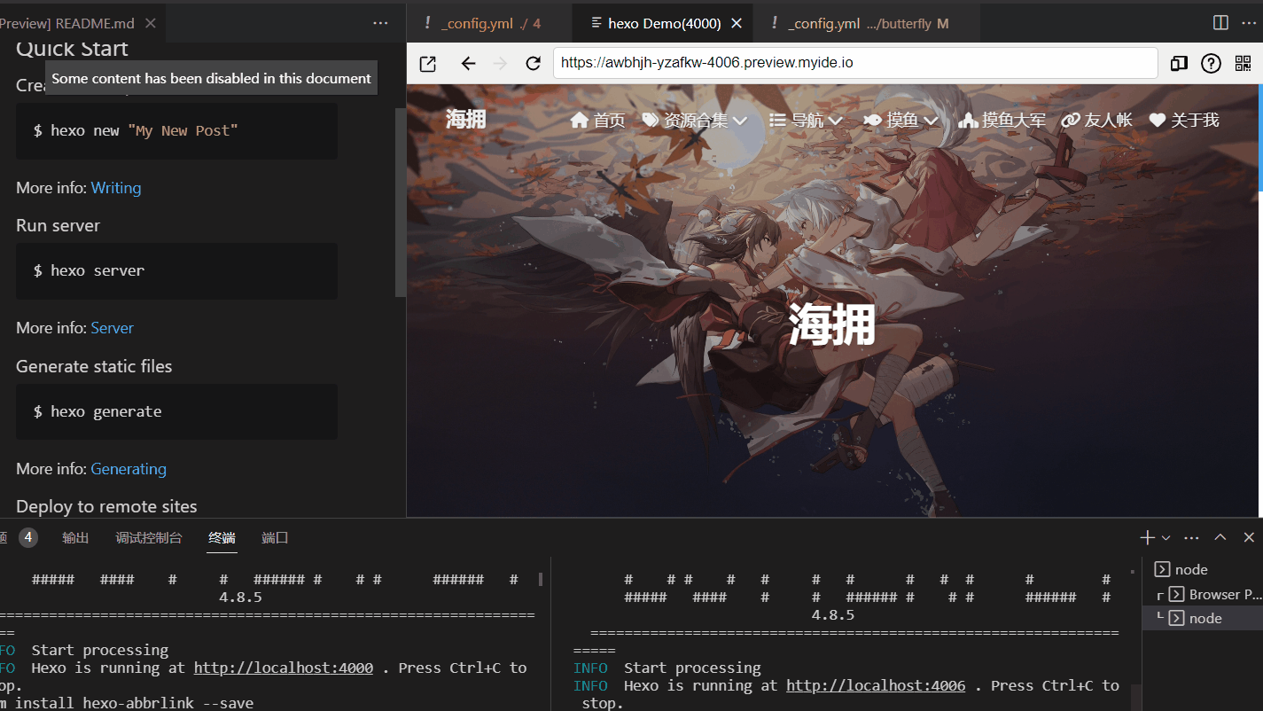Open the 输出 panel tab
The width and height of the screenshot is (1263, 711).
[75, 537]
